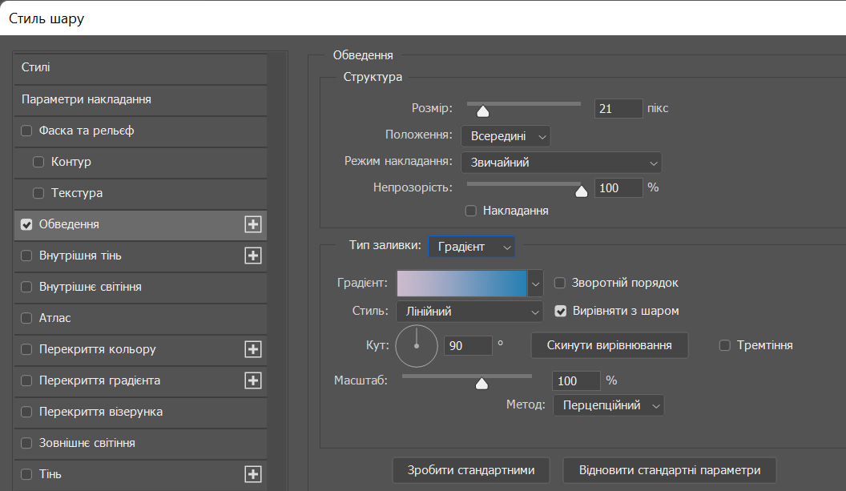Add another Внутрішня тінь effect via plus icon
846x491 pixels.
pyautogui.click(x=253, y=256)
